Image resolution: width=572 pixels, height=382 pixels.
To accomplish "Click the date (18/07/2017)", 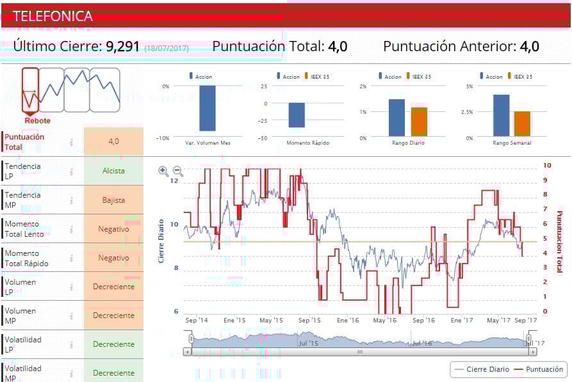I will [167, 48].
